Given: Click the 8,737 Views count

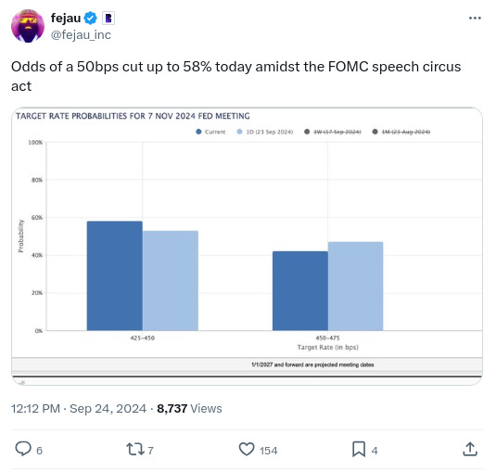Looking at the screenshot, I should point(189,408).
